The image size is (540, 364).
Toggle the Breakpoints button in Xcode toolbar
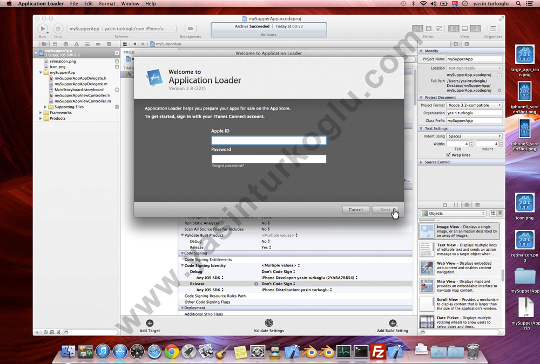tap(190, 29)
